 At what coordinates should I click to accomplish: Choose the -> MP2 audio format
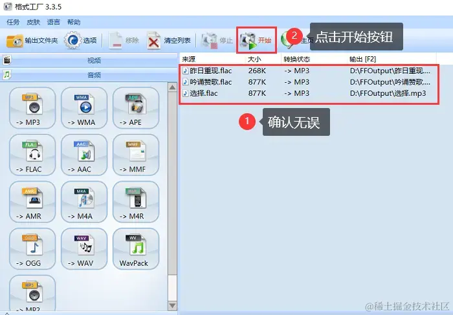point(32,294)
